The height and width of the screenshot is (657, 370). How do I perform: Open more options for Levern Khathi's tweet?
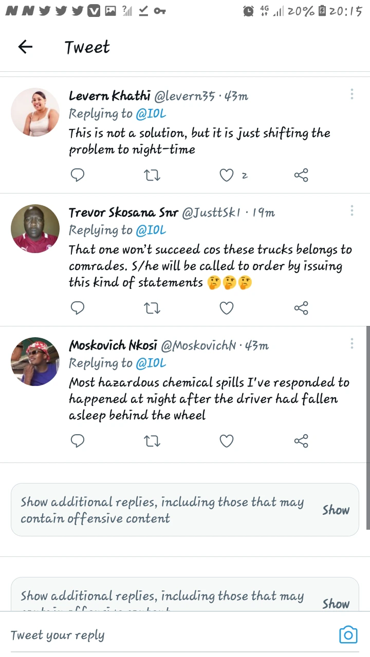tap(352, 94)
